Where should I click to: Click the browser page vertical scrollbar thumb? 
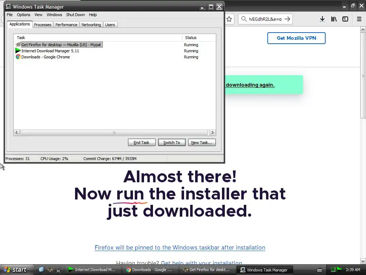(x=363, y=76)
